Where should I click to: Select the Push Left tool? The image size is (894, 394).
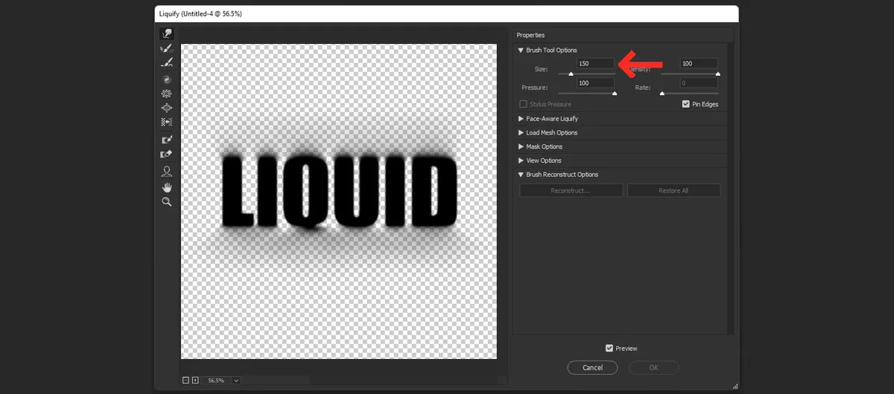pyautogui.click(x=167, y=122)
